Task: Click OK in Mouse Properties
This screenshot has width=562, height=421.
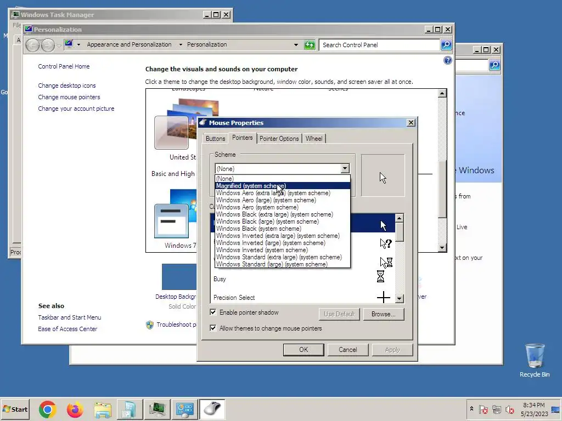Action: pyautogui.click(x=304, y=350)
